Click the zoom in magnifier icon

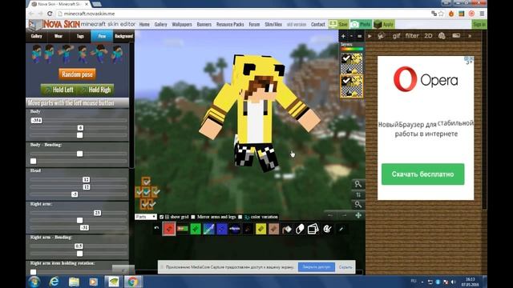click(x=358, y=184)
